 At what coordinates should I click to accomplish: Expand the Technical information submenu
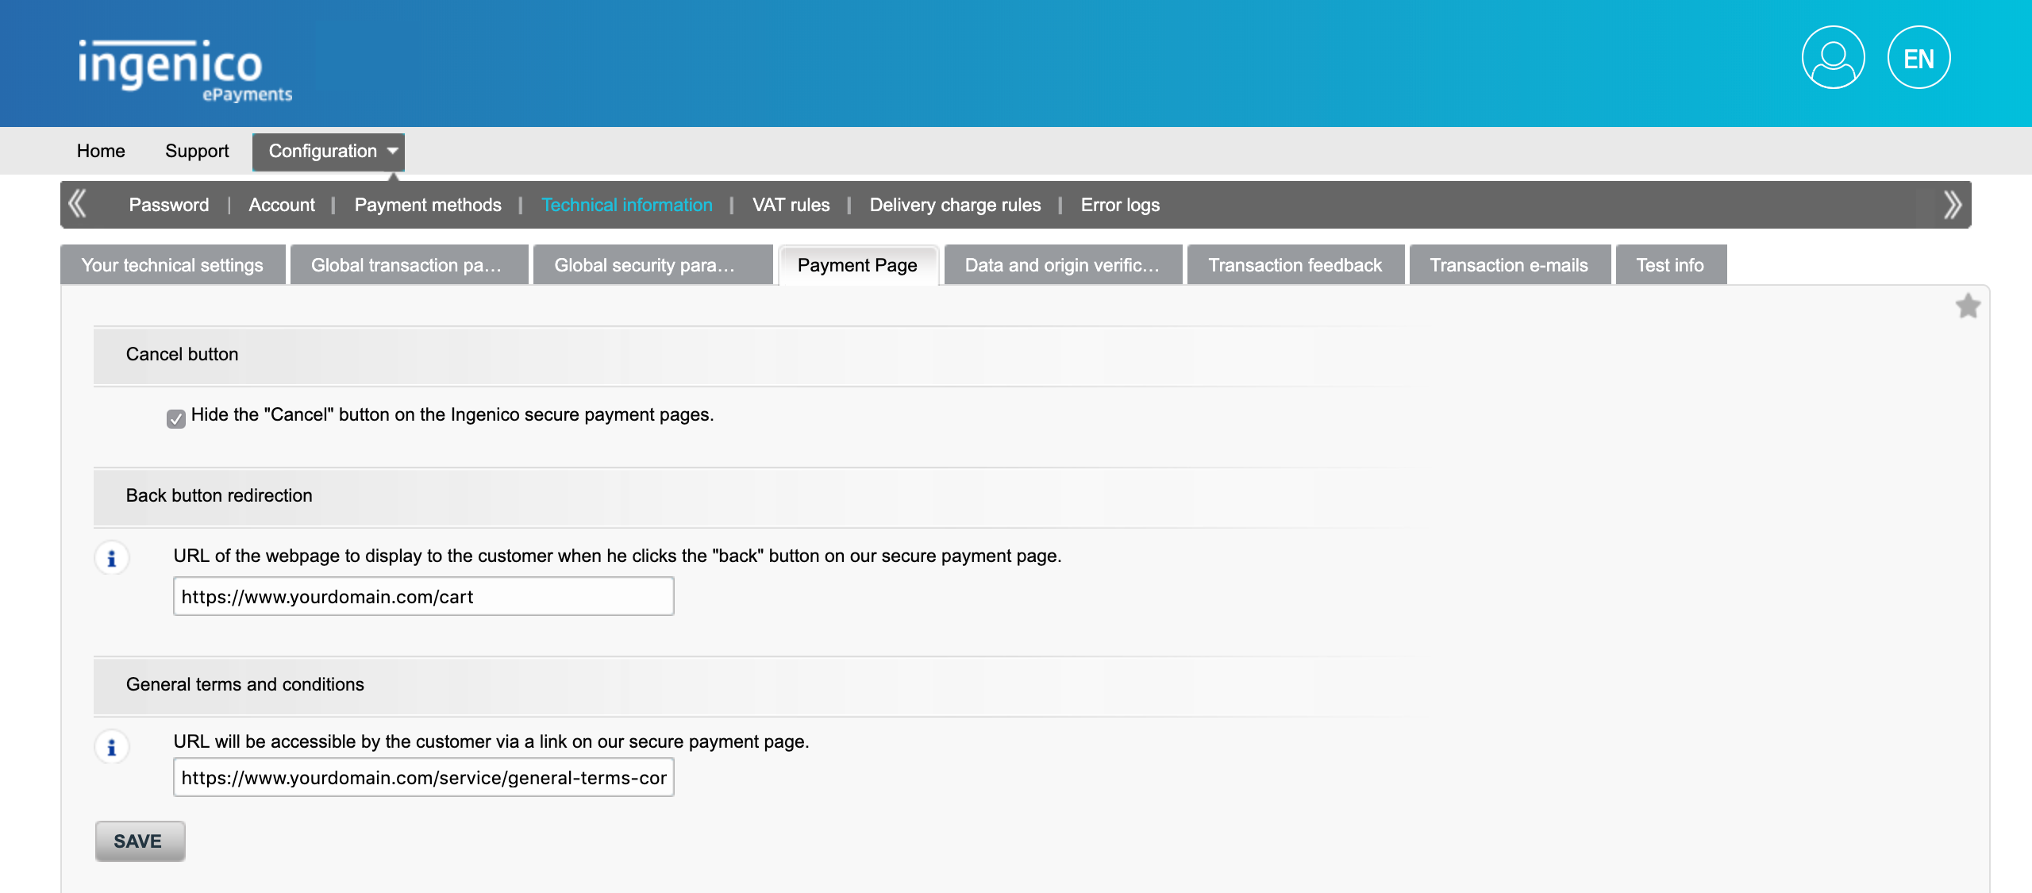pyautogui.click(x=627, y=205)
